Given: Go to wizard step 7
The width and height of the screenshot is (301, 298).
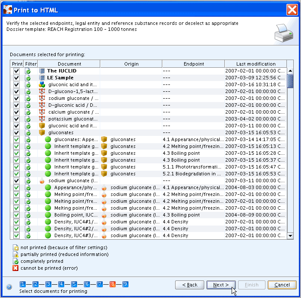Looking at the screenshot, I should 100,284.
